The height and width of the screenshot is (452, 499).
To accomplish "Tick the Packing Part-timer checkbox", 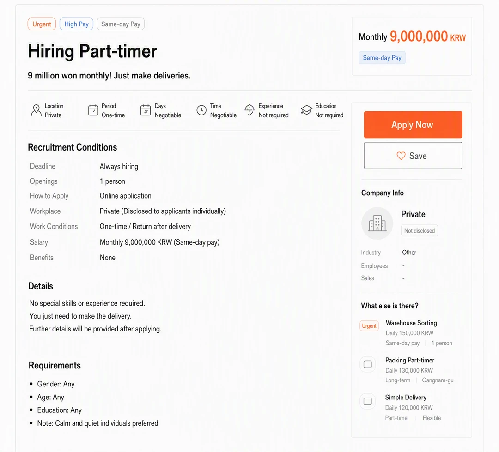I will [368, 364].
